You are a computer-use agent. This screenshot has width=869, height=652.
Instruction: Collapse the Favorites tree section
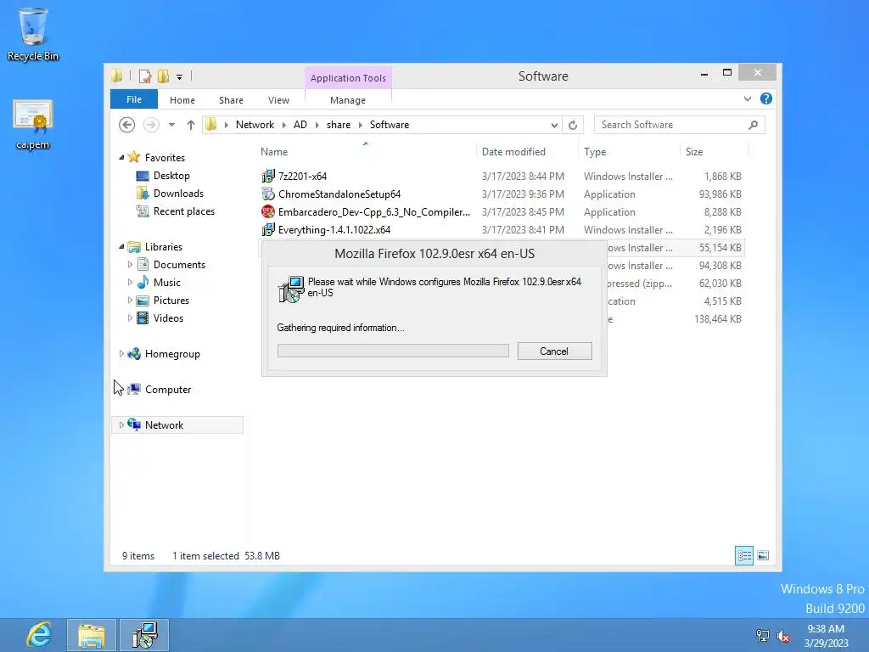121,157
